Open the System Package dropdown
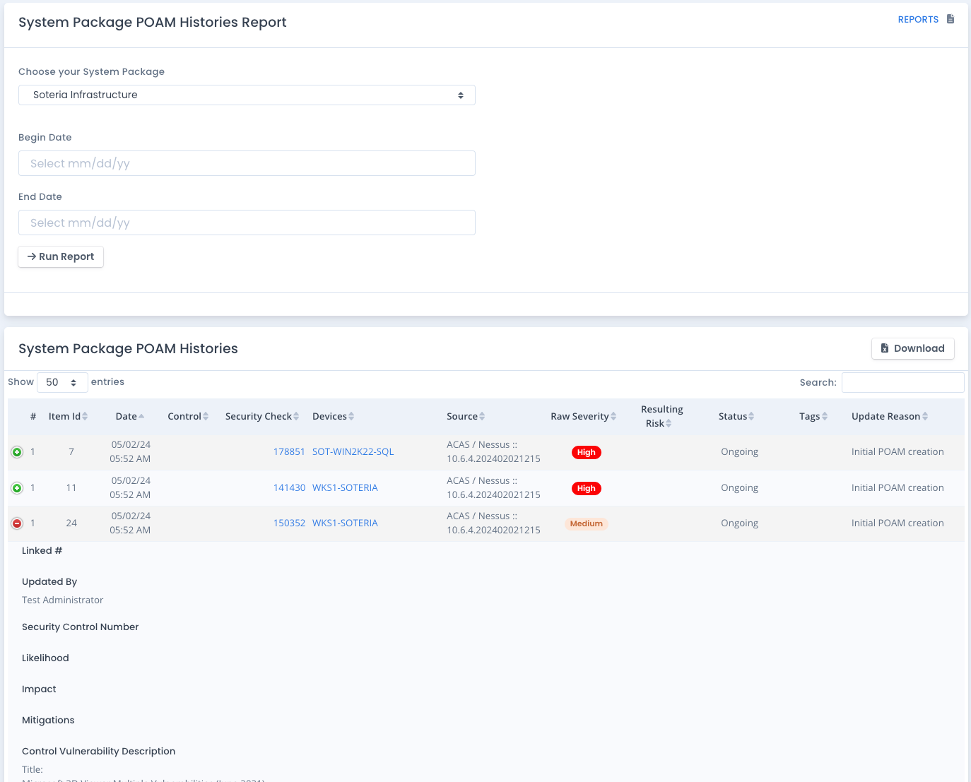Viewport: 971px width, 782px height. (x=247, y=95)
